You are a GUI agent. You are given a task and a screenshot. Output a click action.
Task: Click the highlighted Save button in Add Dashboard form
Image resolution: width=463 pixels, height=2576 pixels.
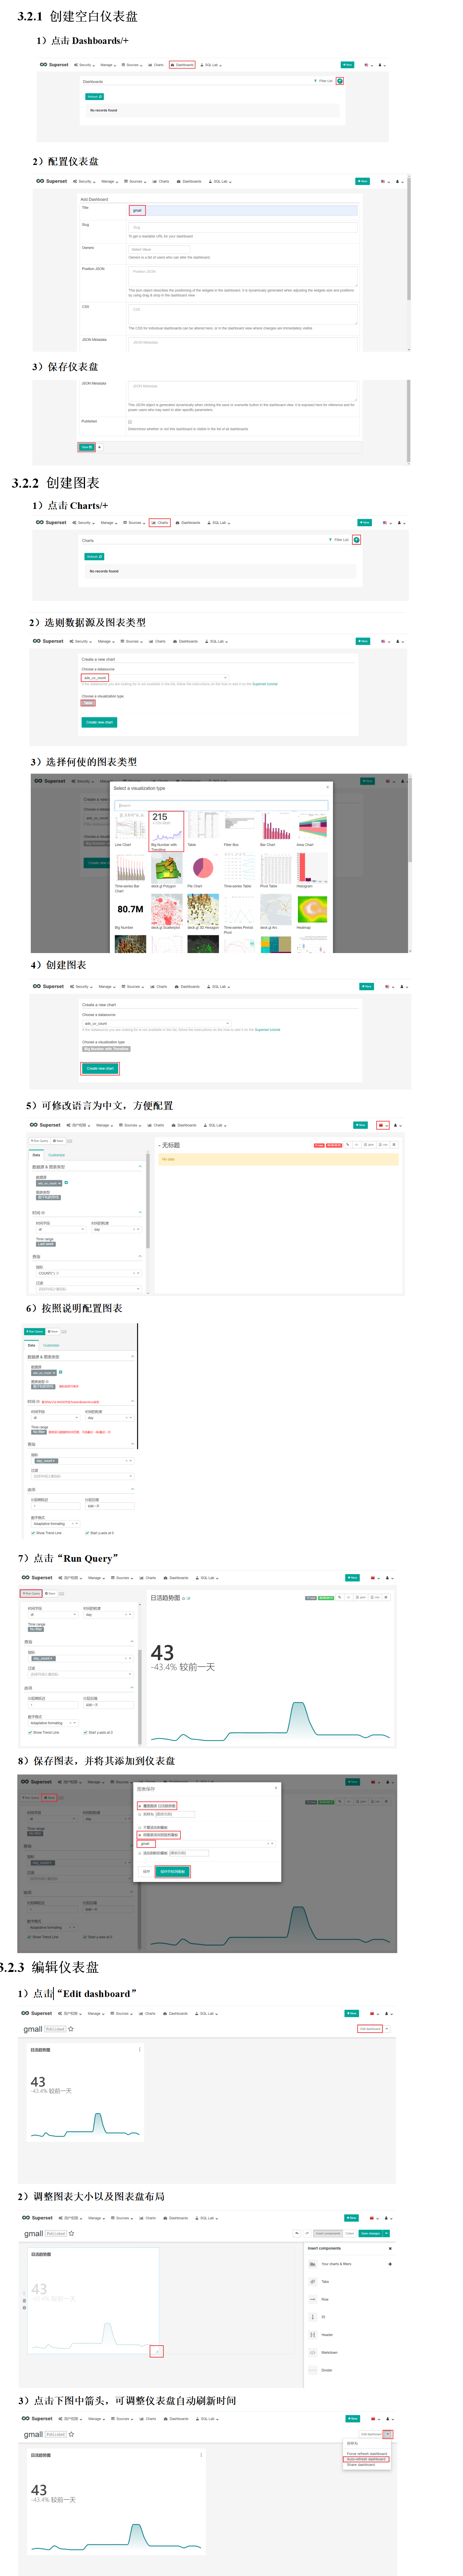[87, 447]
